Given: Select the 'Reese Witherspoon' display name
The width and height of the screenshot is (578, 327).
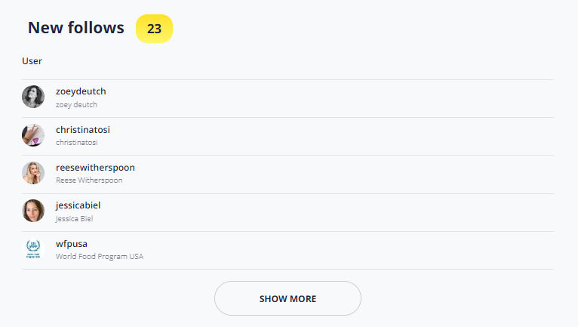Looking at the screenshot, I should pyautogui.click(x=89, y=180).
